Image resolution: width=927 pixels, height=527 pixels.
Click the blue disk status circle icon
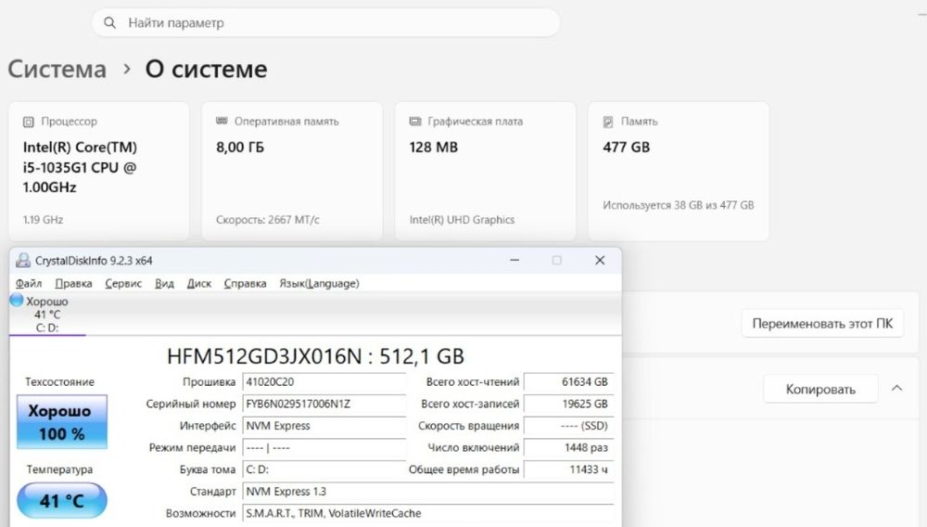(x=17, y=301)
